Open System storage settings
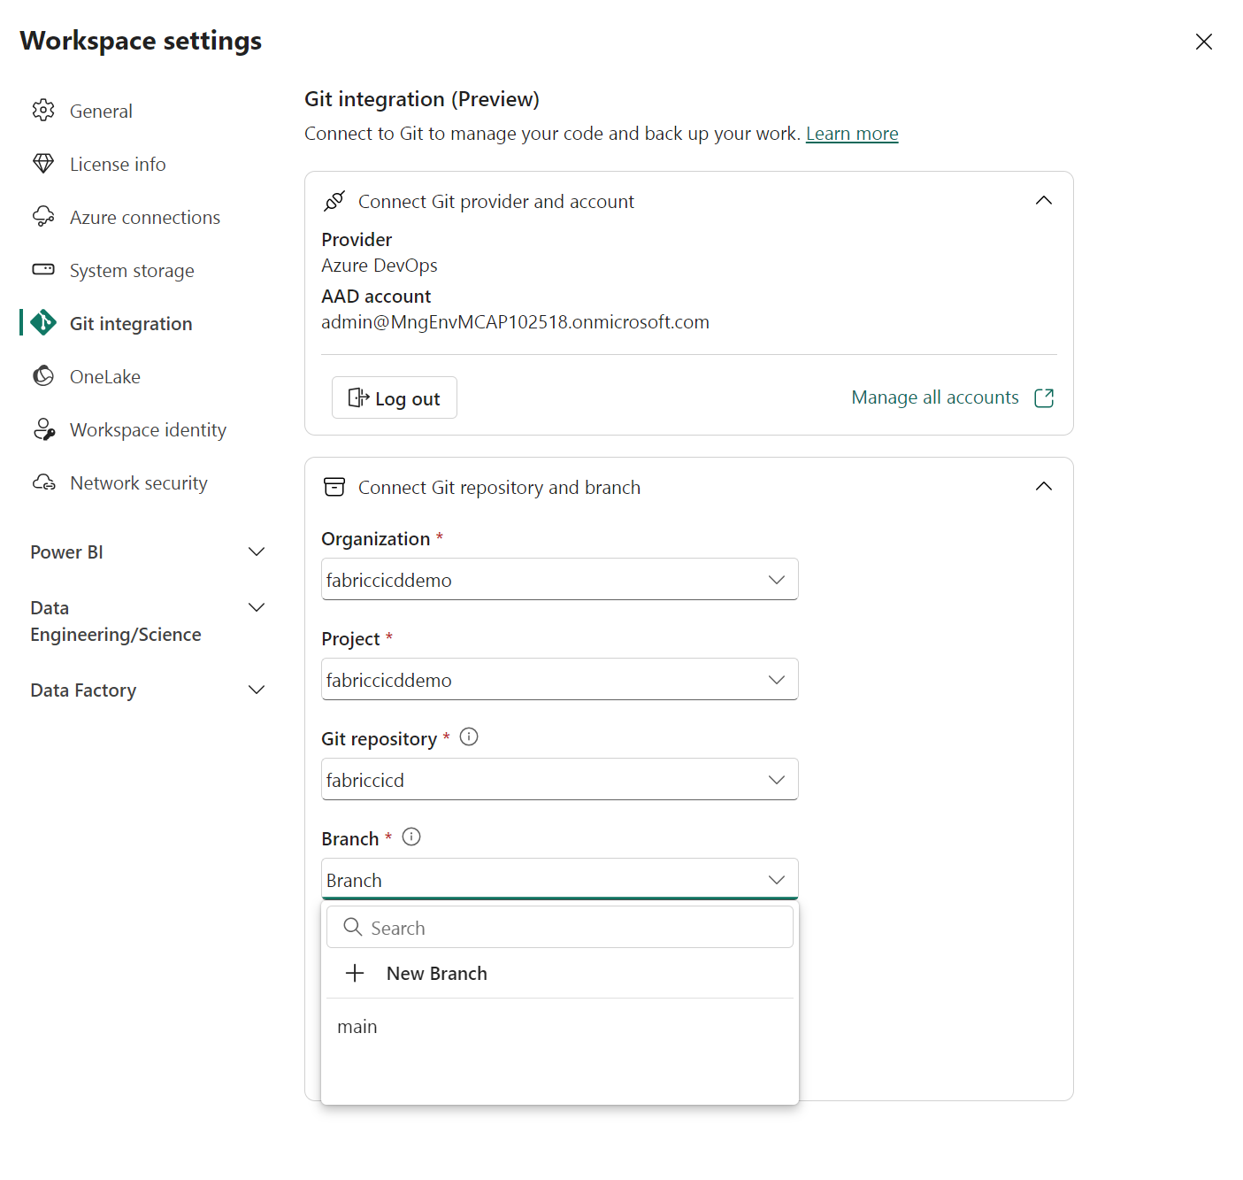Screen dimensions: 1243x1180 (x=132, y=271)
